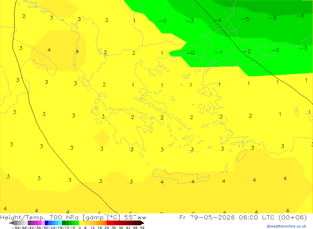Screen dimensions: 313x229
Task: Select the red swatch above legend value 24
Action: pyautogui.click(x=108, y=223)
